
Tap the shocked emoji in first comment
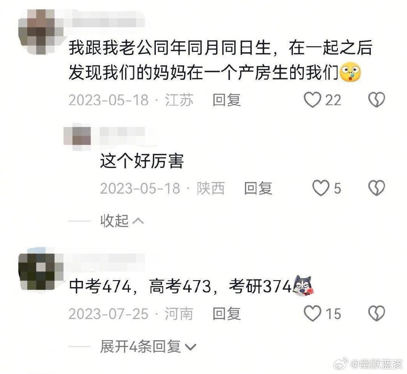coord(351,72)
